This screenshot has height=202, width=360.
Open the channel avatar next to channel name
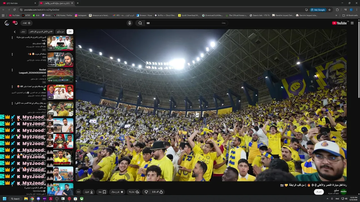[343, 192]
